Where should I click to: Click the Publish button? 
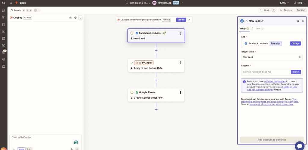point(301,10)
